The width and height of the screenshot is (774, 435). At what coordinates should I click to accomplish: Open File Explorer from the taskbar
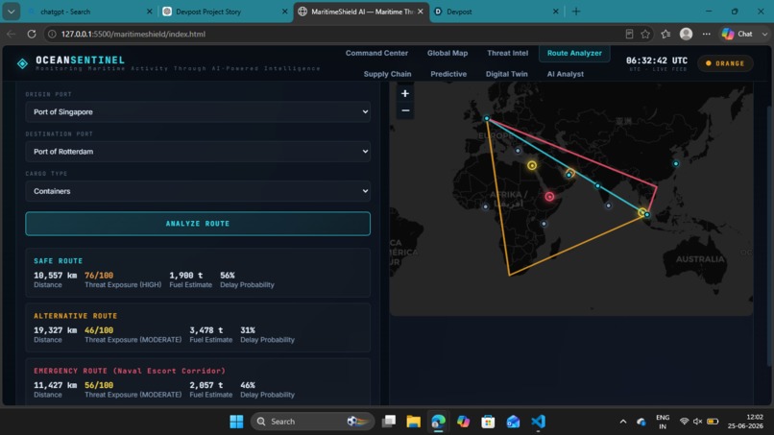tap(413, 422)
